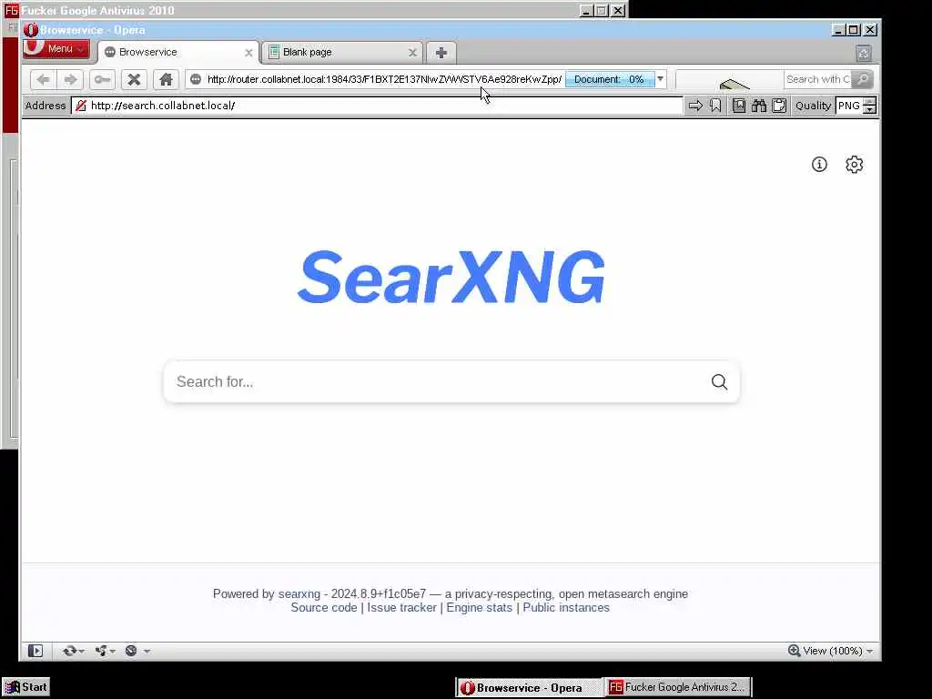Toggle the Opera panels sidebar button
Viewport: 932px width, 699px height.
pos(35,651)
